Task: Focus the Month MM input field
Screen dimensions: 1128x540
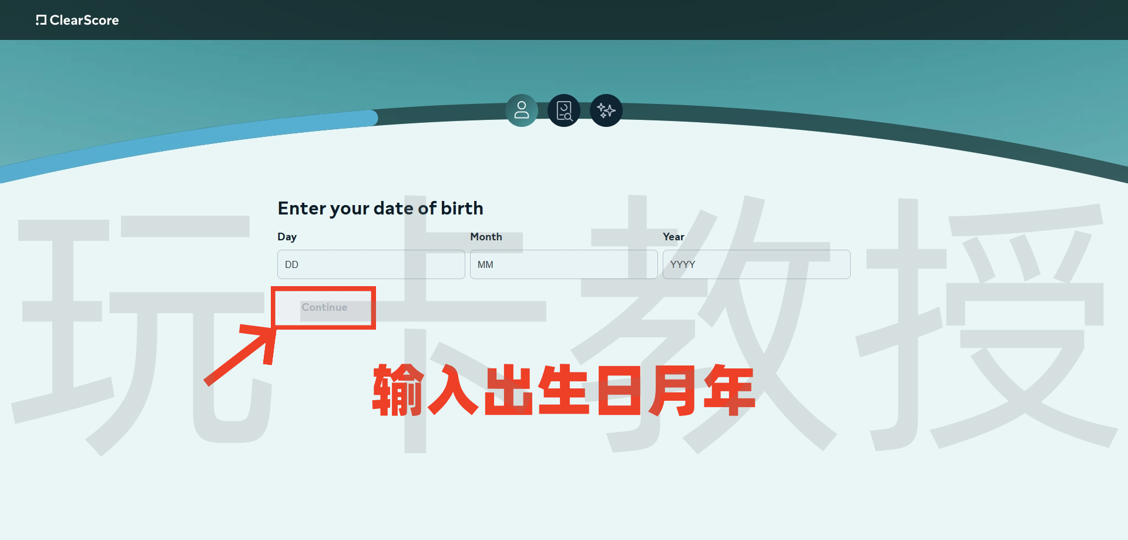Action: coord(563,264)
